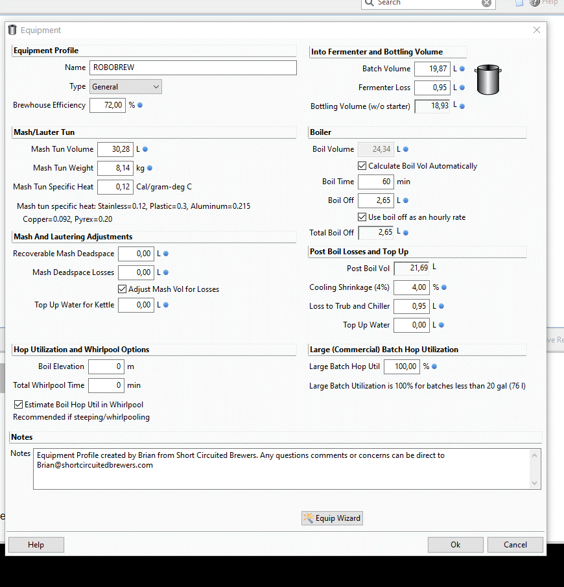Click blue dot next to Brewhouse Efficiency

click(139, 105)
